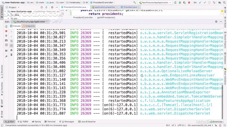
Task: Toggle tool window bars icon in status bar corner
Action: pyautogui.click(x=2, y=125)
